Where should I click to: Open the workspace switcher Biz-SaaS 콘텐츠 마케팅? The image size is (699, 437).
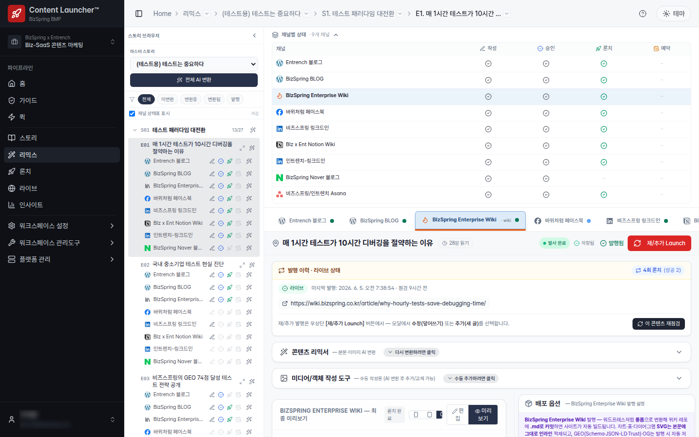coord(62,42)
